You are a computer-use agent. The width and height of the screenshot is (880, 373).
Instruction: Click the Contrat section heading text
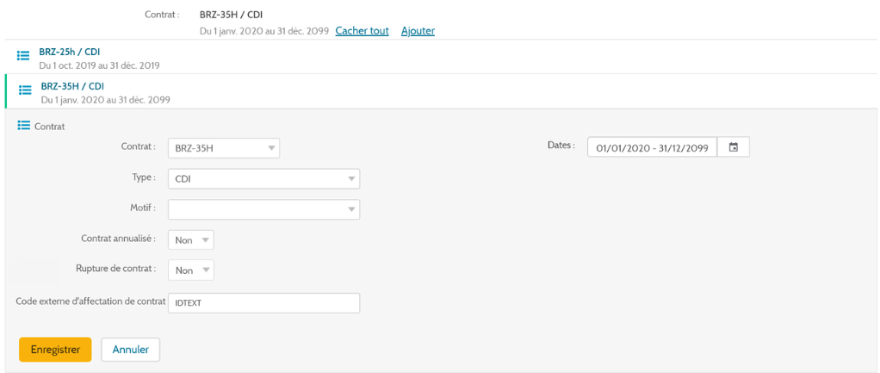point(50,127)
